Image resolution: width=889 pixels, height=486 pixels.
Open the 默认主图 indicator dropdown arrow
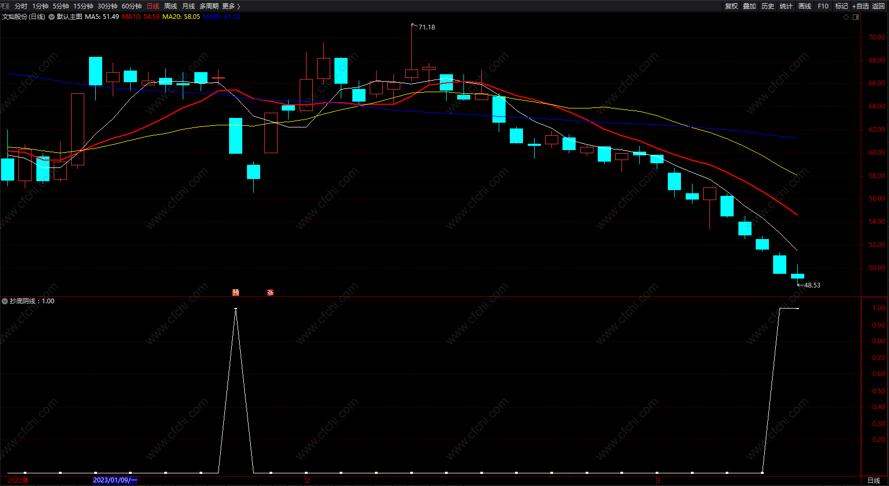click(52, 17)
